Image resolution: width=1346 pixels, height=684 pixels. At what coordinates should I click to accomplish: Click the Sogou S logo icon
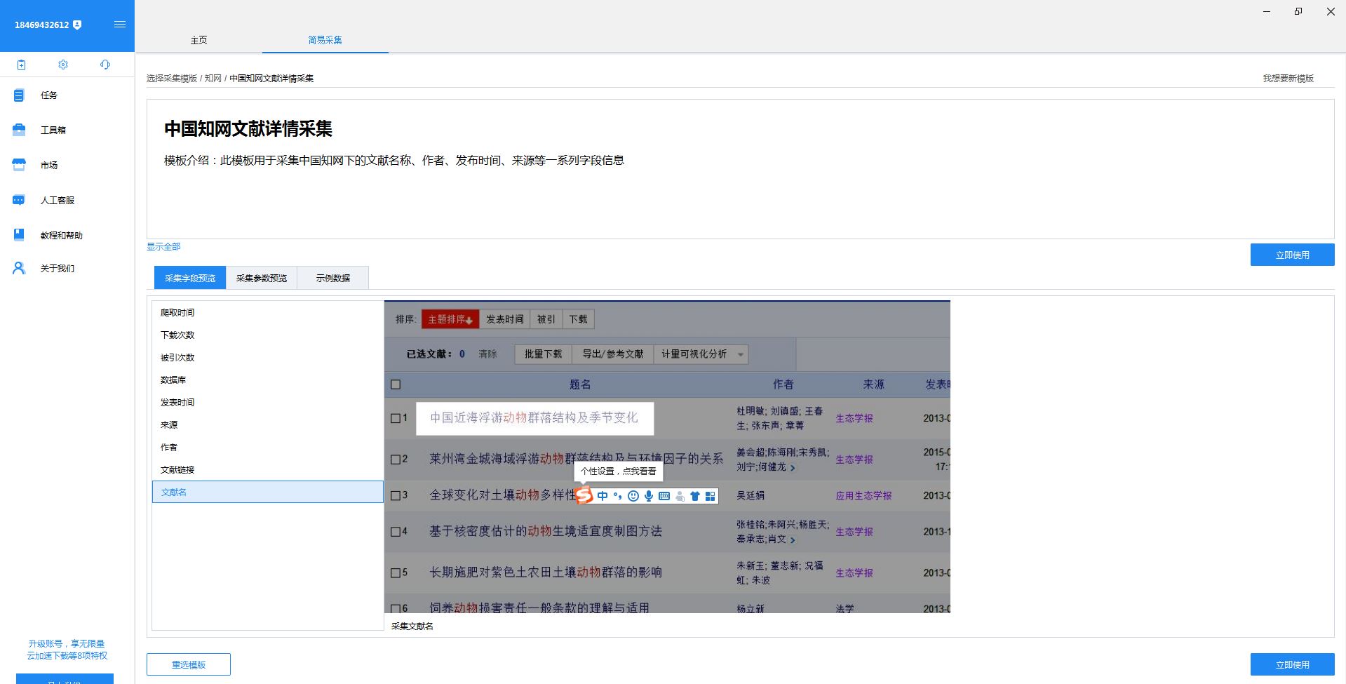click(x=584, y=495)
